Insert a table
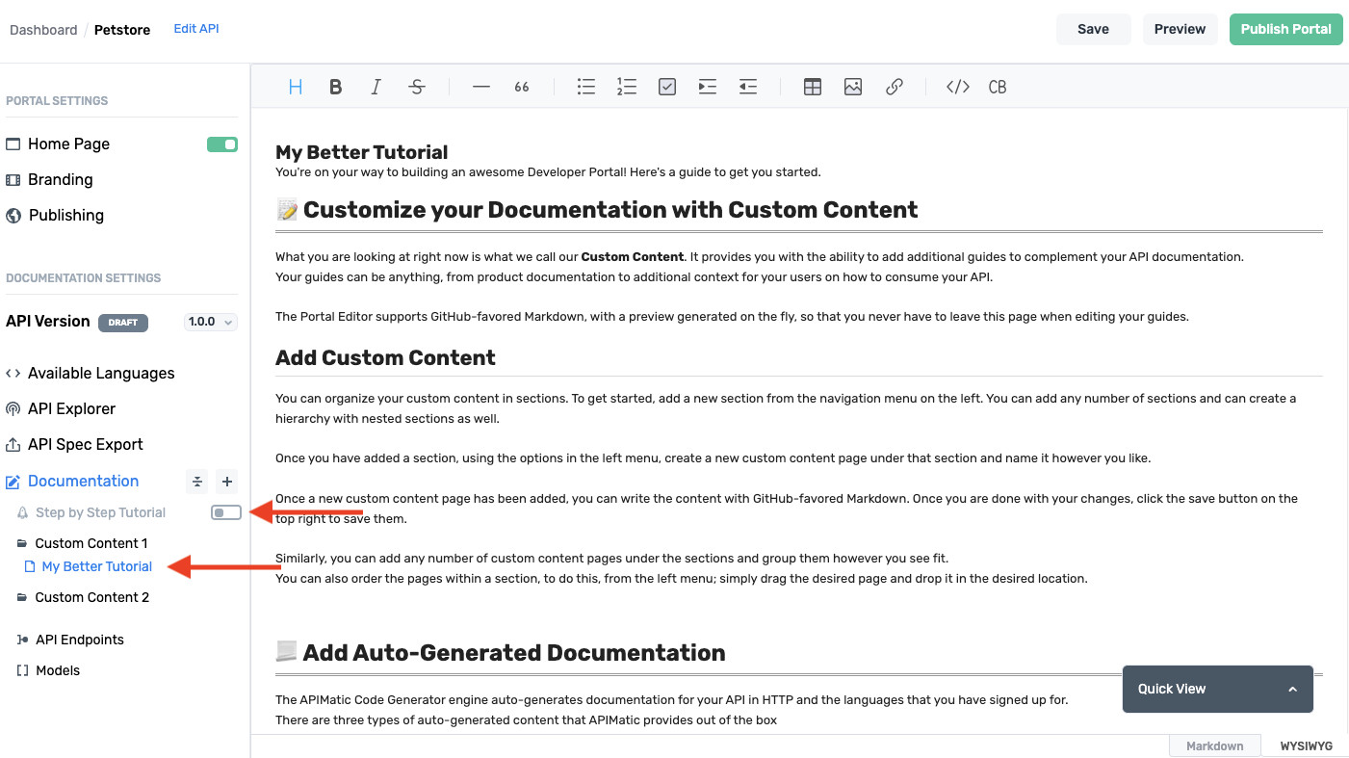Image resolution: width=1349 pixels, height=758 pixels. [813, 87]
